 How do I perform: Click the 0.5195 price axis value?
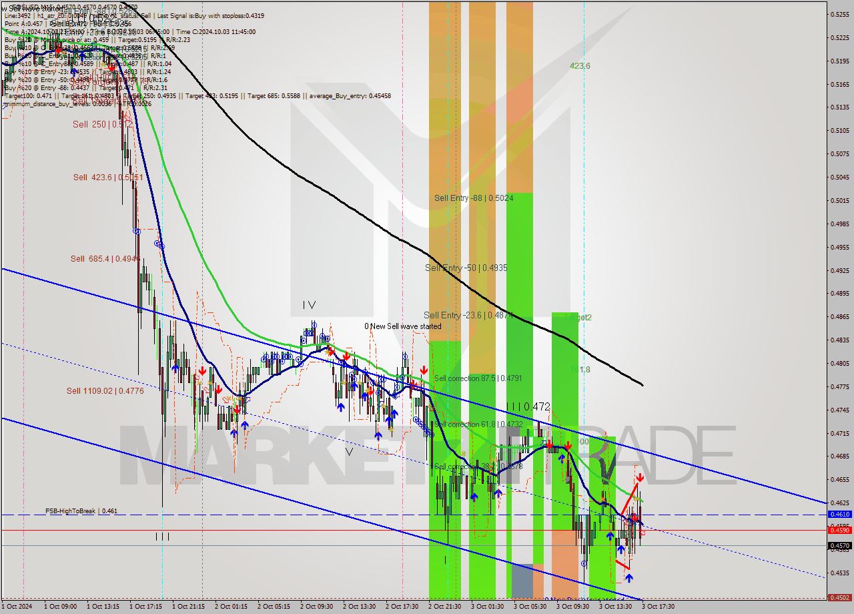click(839, 61)
